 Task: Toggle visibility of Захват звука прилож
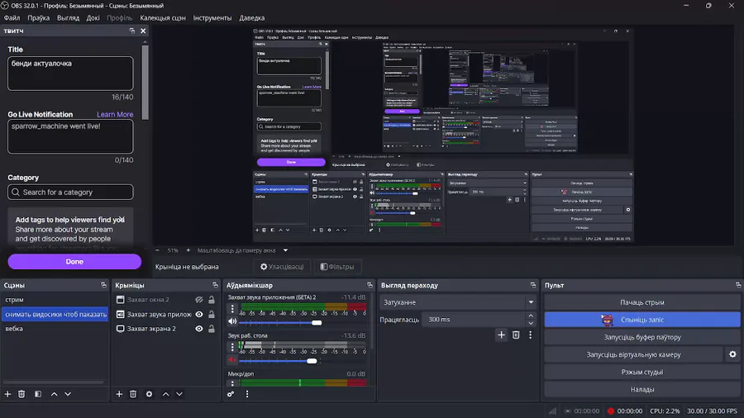tap(199, 314)
